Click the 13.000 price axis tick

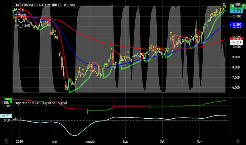236,16
